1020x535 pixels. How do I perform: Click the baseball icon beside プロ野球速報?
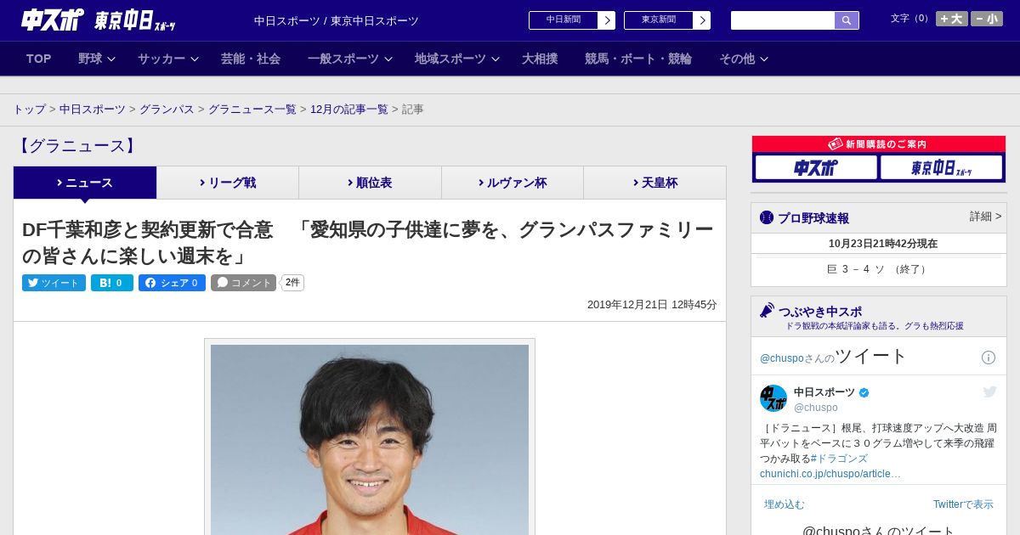pyautogui.click(x=767, y=217)
